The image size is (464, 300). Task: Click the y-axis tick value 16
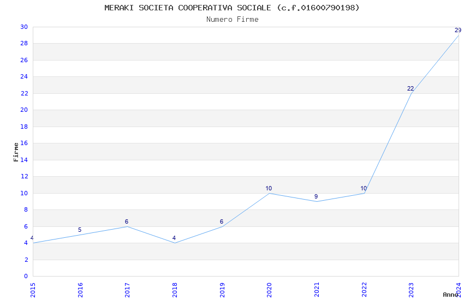24,143
